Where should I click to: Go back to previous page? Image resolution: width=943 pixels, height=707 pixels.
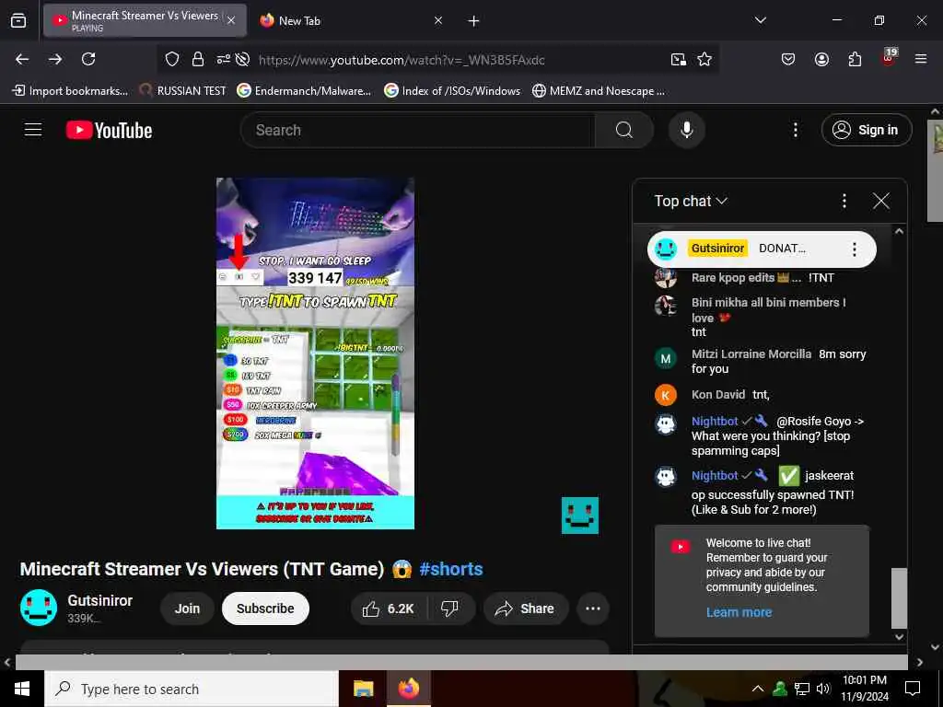22,59
